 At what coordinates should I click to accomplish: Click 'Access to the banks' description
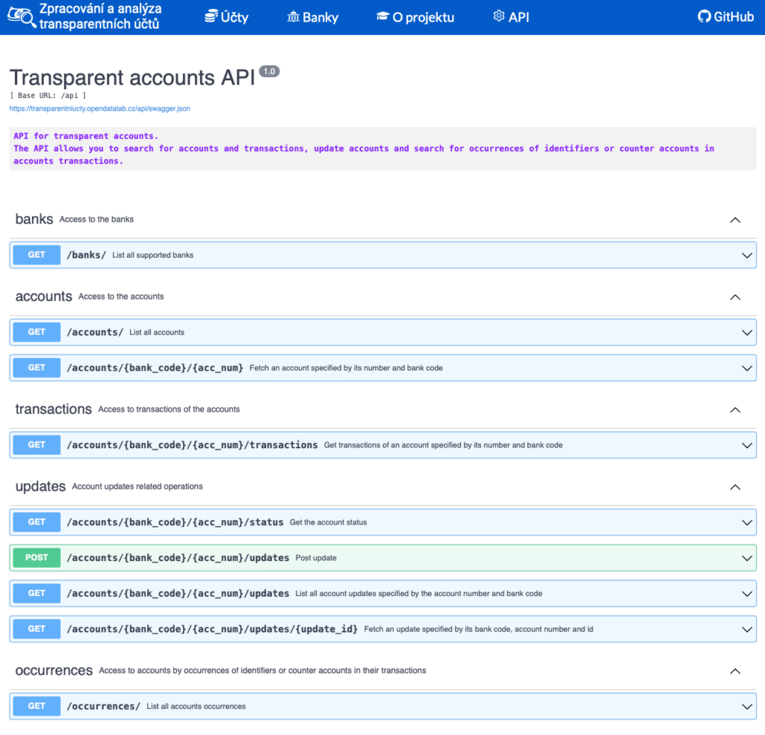tap(96, 220)
